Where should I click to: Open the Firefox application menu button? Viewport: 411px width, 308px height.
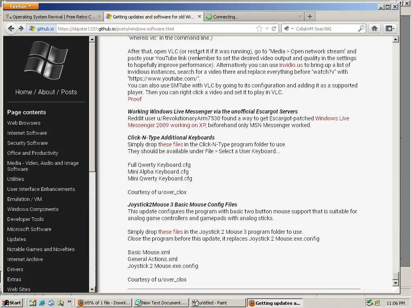point(21,6)
